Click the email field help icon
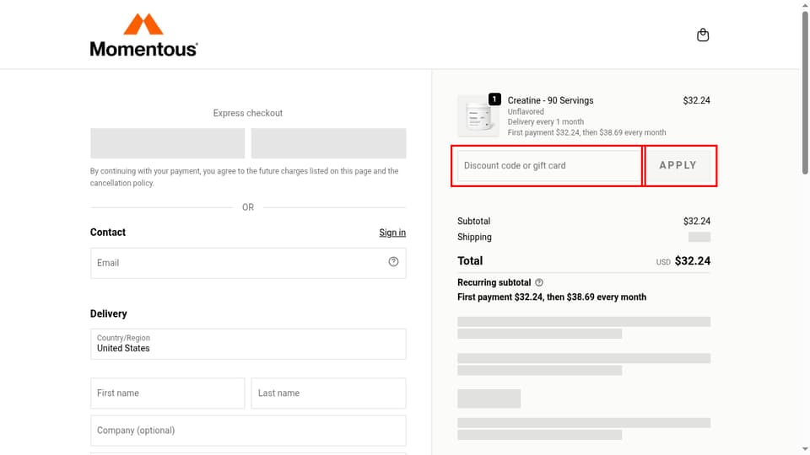 pos(394,262)
